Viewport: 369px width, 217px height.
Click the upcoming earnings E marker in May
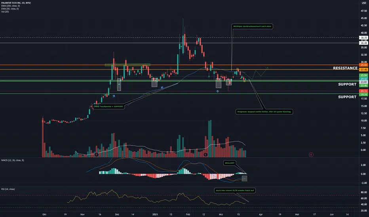(x=311, y=155)
